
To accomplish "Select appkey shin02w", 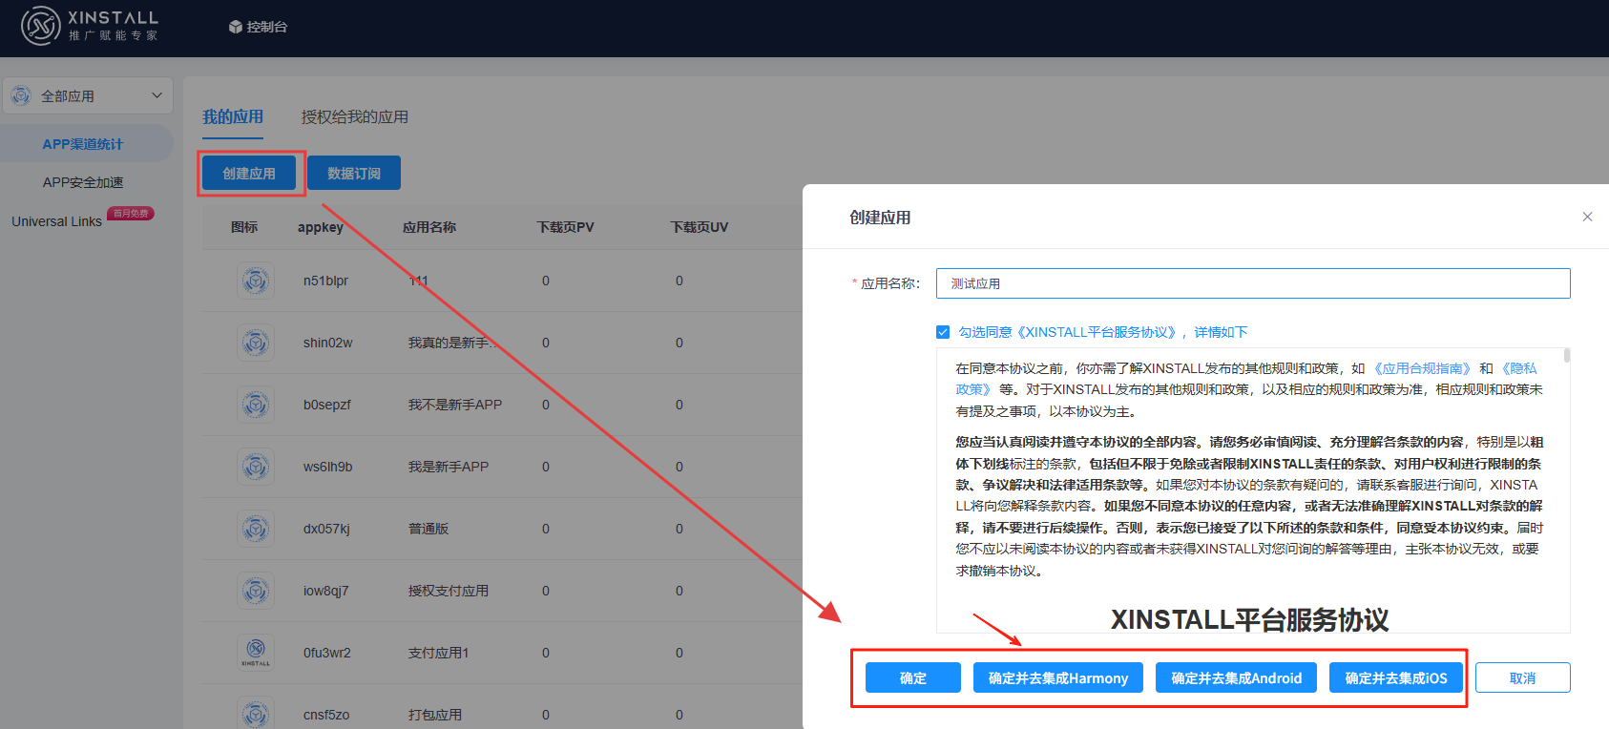I will pos(328,343).
